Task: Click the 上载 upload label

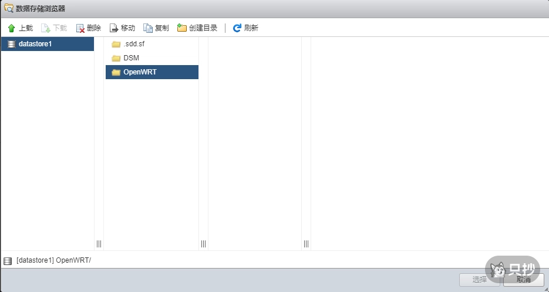Action: (26, 28)
